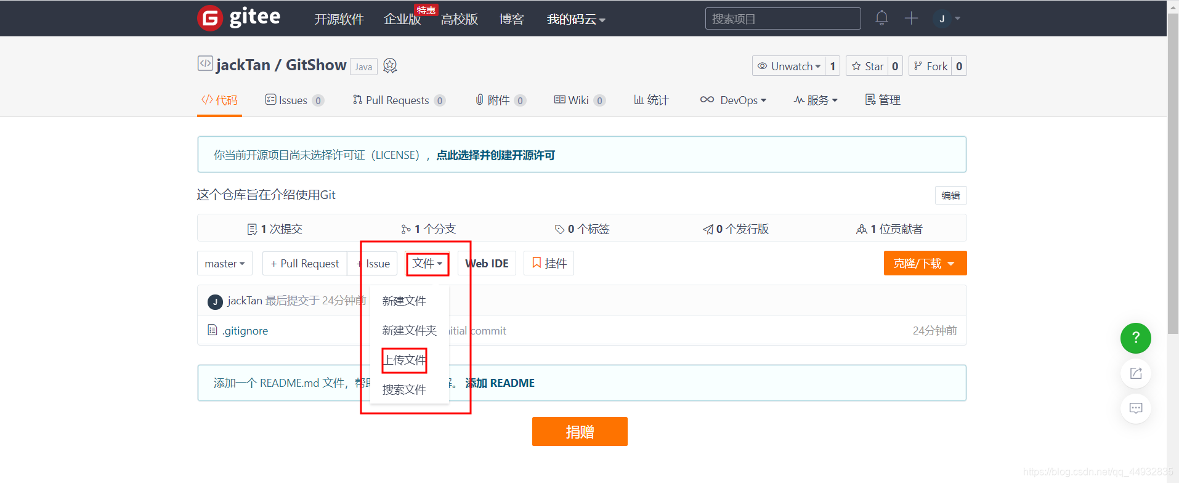Click the repository code icon beside jackTan
The height and width of the screenshot is (483, 1179).
[x=205, y=63]
